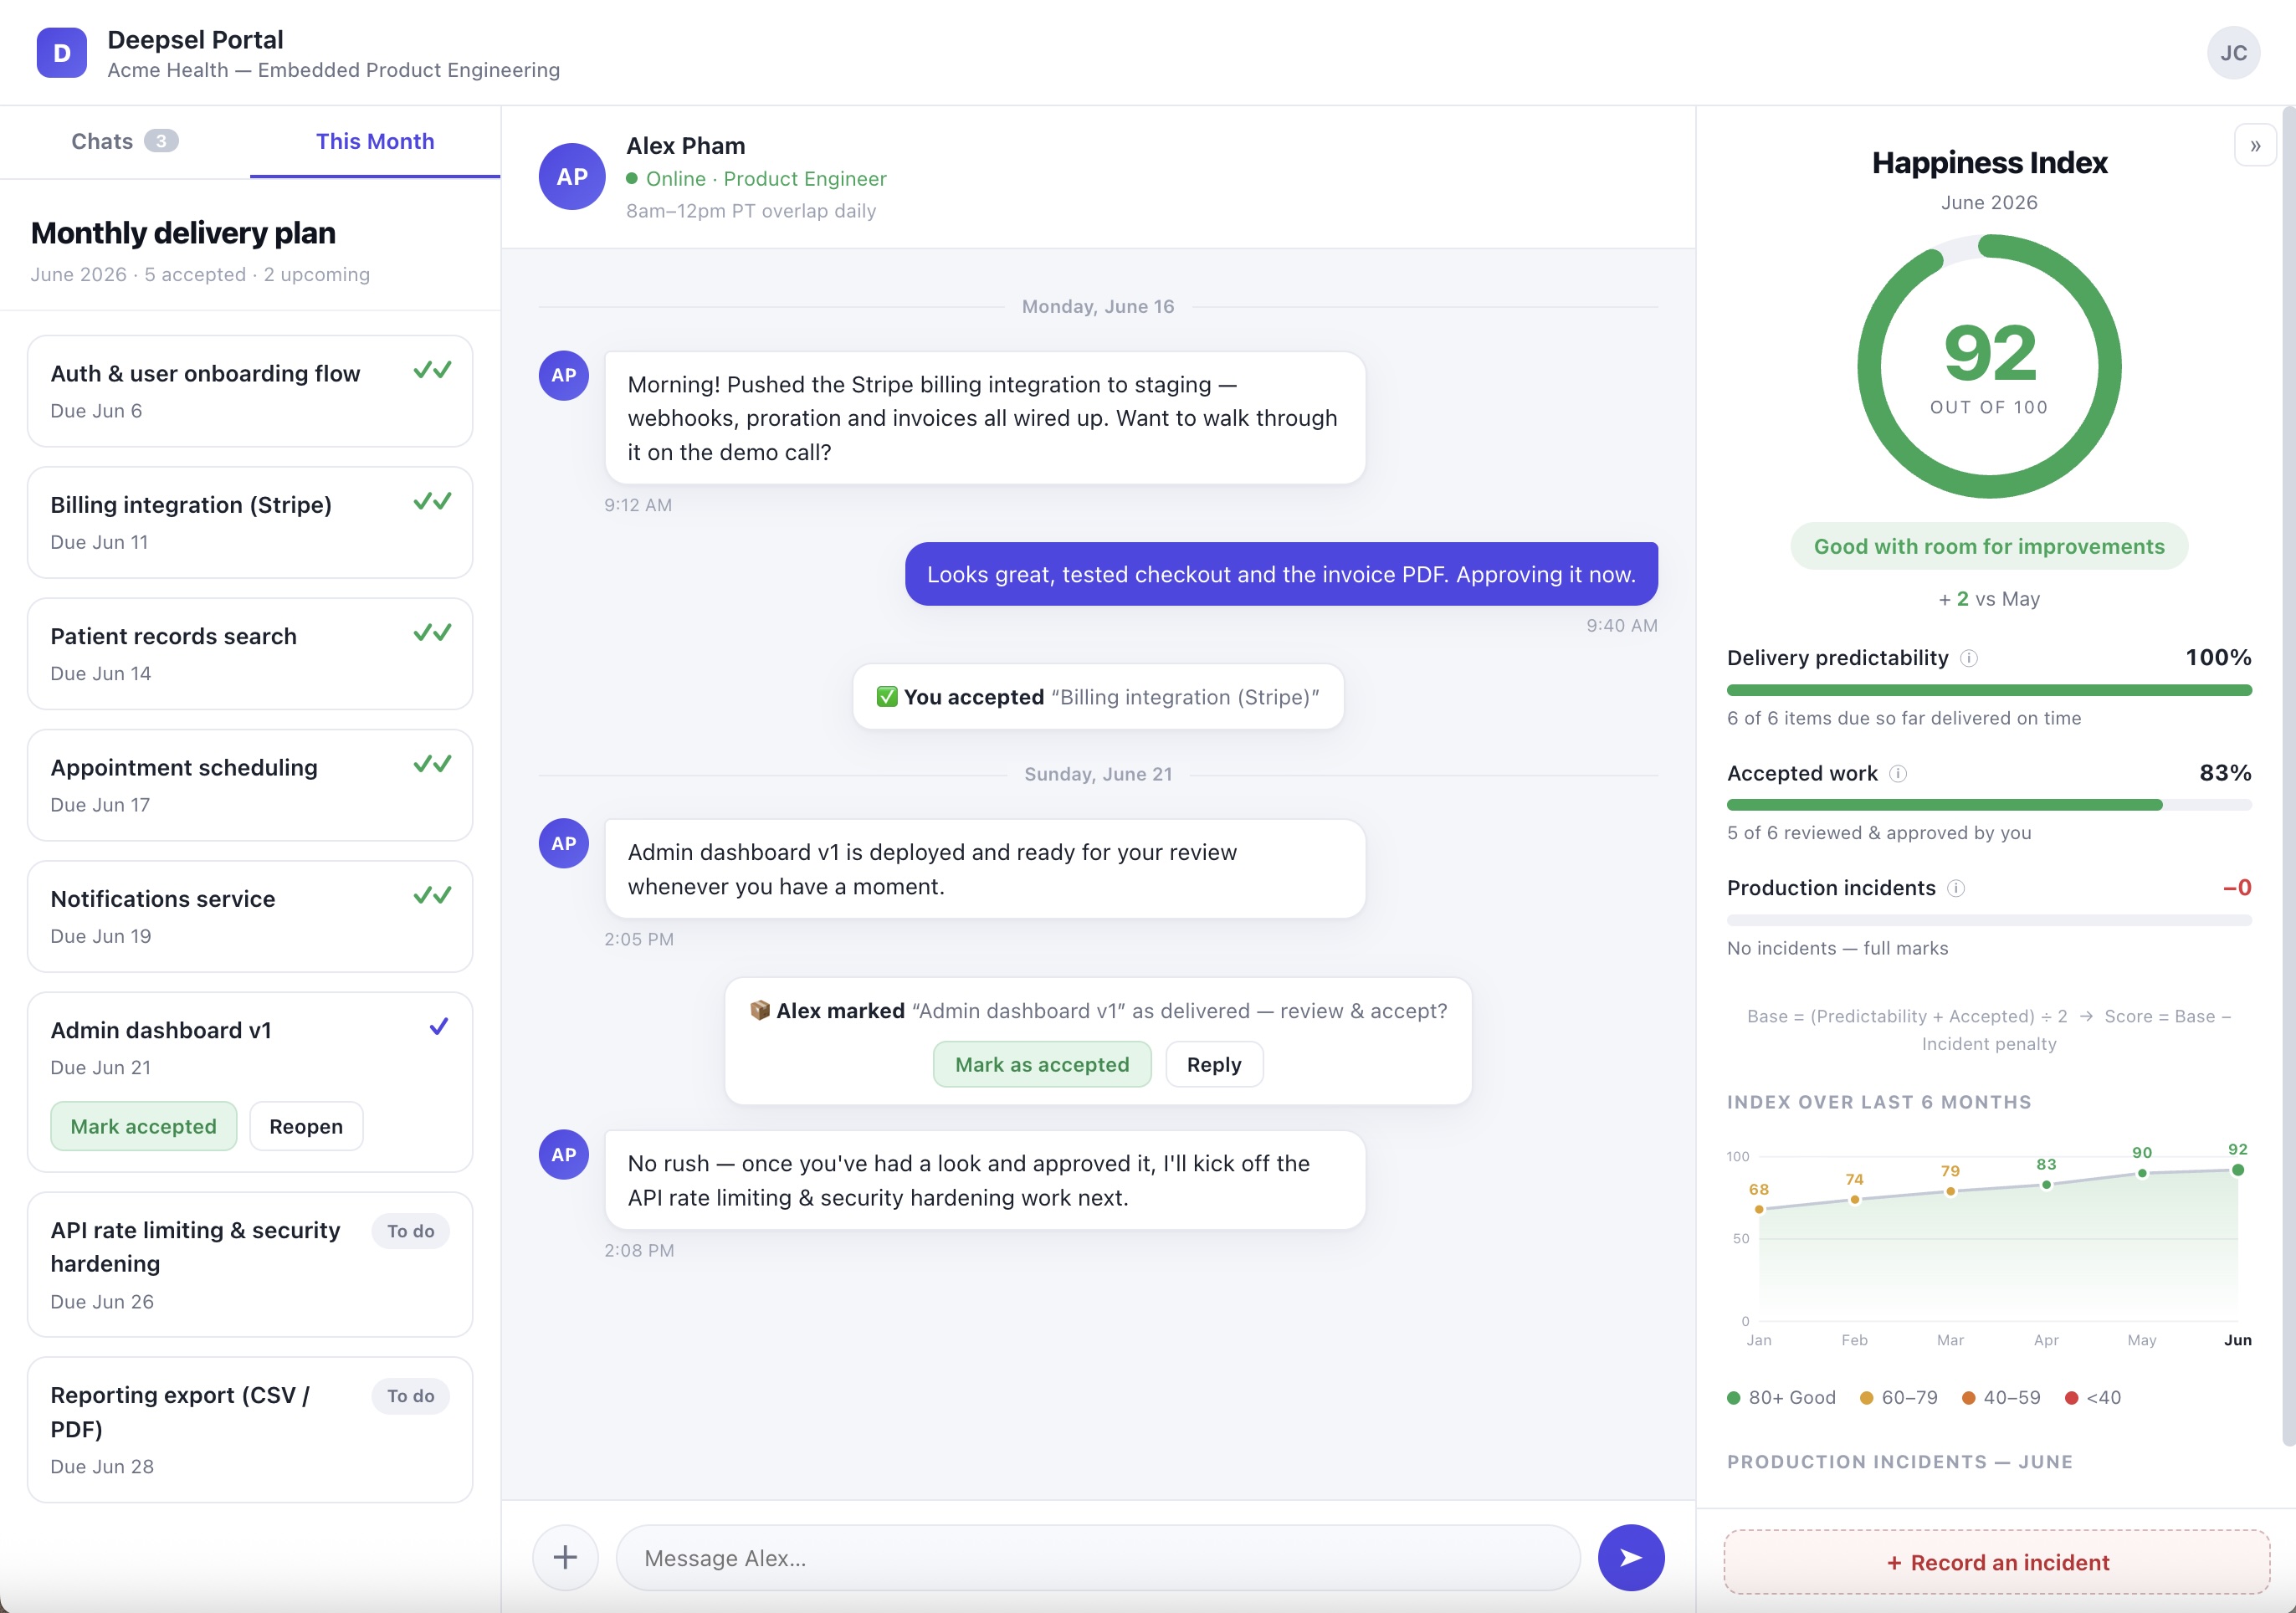The image size is (2296, 1613).
Task: Open the Admin dashboard v1 card title
Action: pos(161,1030)
